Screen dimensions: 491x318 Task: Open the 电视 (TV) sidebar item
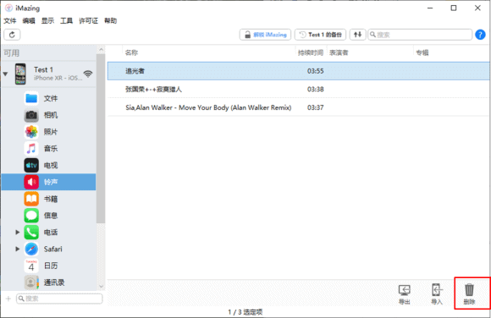(x=48, y=165)
